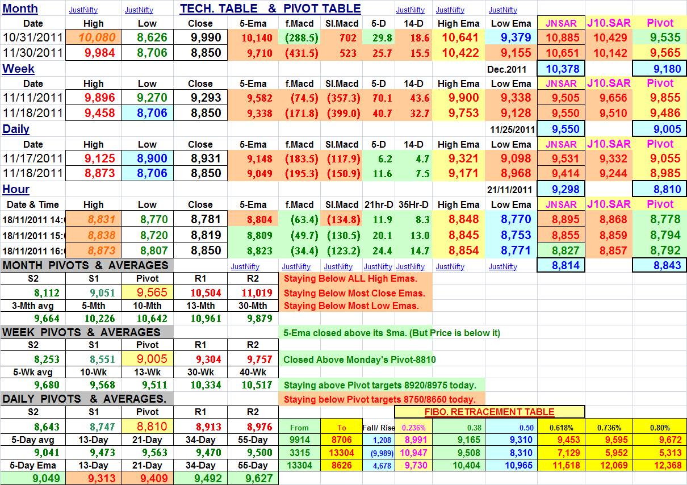
Task: Select the 8,976 daily R2 value
Action: tap(253, 426)
